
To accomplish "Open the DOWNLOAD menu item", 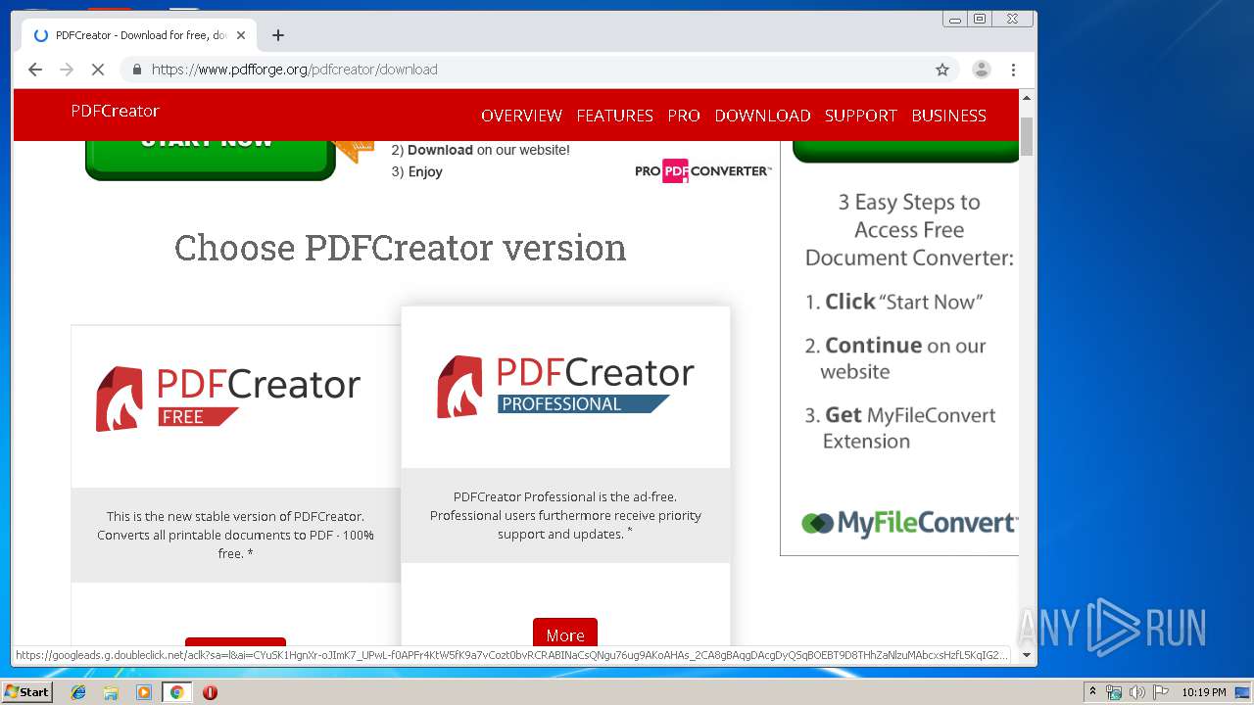I will coord(762,116).
